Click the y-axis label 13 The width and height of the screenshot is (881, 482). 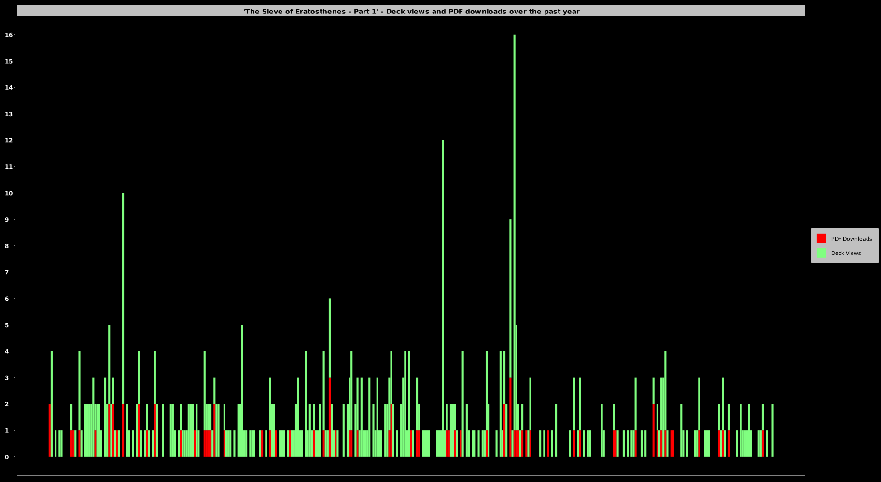point(9,114)
